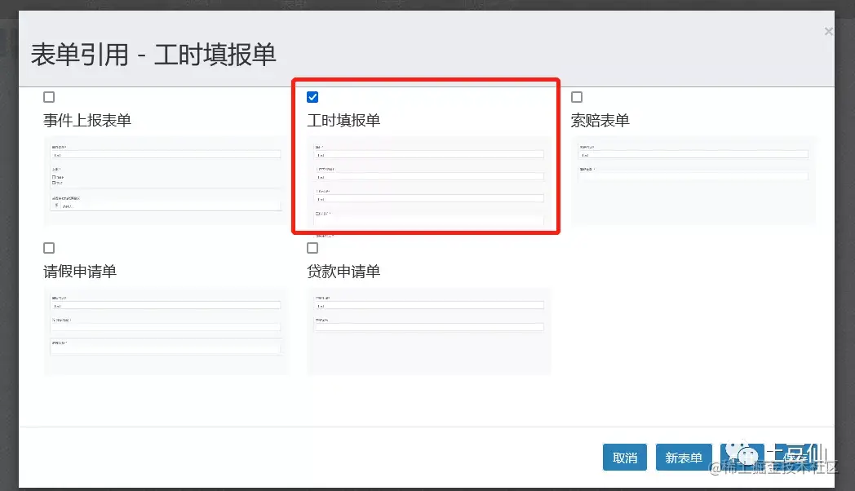Enable the 贷款申请单 checkbox
The image size is (855, 491).
tap(312, 247)
